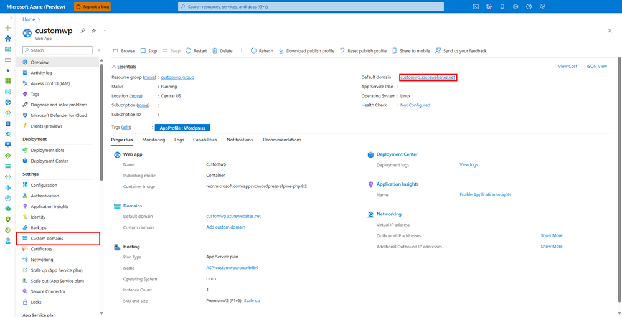The height and width of the screenshot is (317, 622).
Task: Refresh the overview page
Action: [262, 51]
